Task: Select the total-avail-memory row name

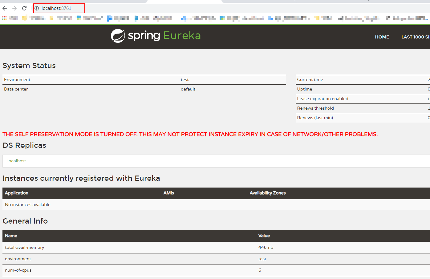Action: (25, 247)
